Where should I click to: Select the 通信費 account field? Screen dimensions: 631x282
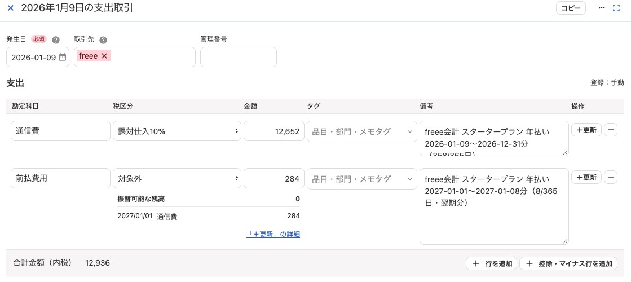(60, 131)
